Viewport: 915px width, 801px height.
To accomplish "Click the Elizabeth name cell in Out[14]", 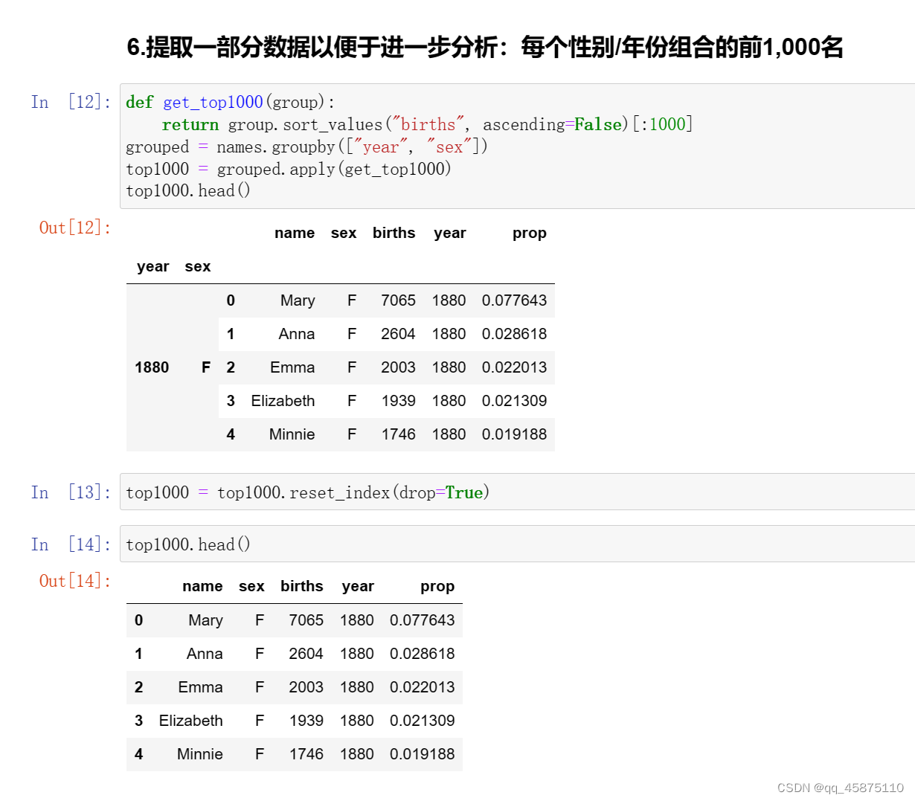I will tap(190, 720).
